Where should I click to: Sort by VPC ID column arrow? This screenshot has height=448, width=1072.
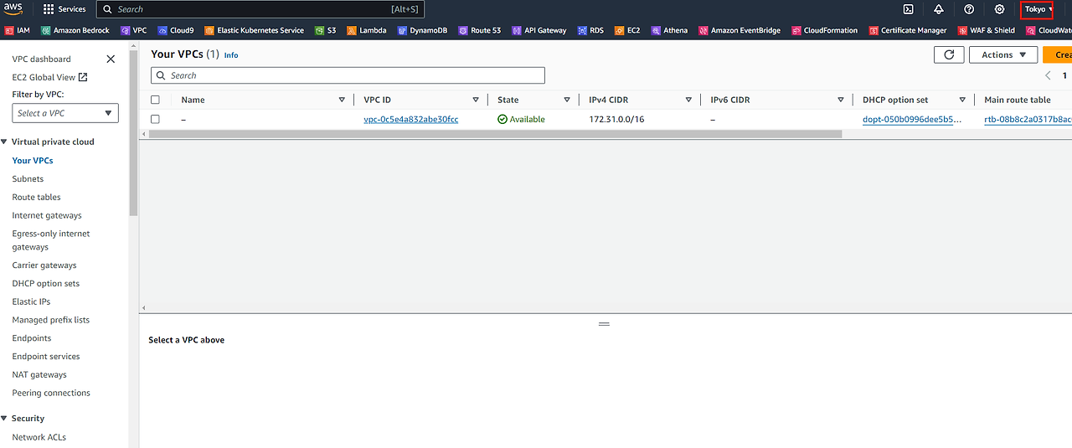coord(476,100)
